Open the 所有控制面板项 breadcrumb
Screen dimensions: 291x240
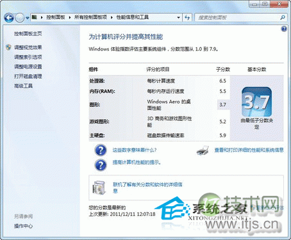90,17
